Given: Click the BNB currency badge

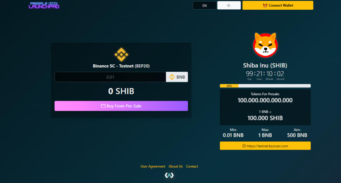Looking at the screenshot, I should tap(177, 77).
